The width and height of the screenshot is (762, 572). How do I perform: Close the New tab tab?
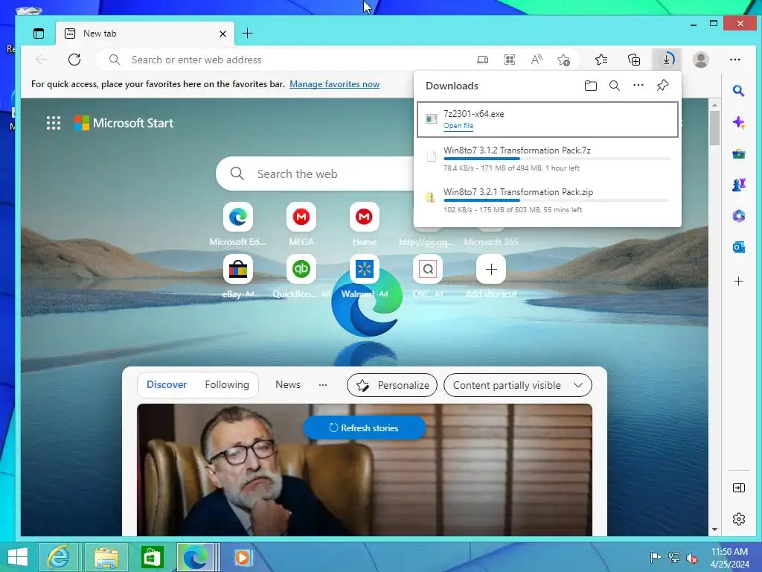coord(222,34)
